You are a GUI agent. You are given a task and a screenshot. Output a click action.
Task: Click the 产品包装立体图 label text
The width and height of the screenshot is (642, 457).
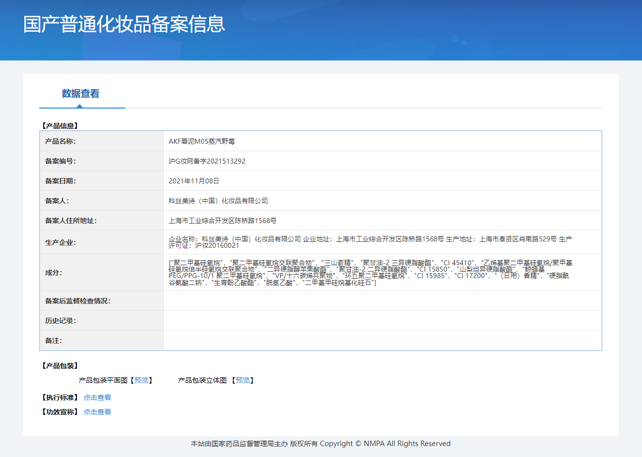tap(202, 380)
